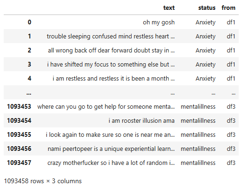Click Anxiety status in row 4

click(205, 79)
